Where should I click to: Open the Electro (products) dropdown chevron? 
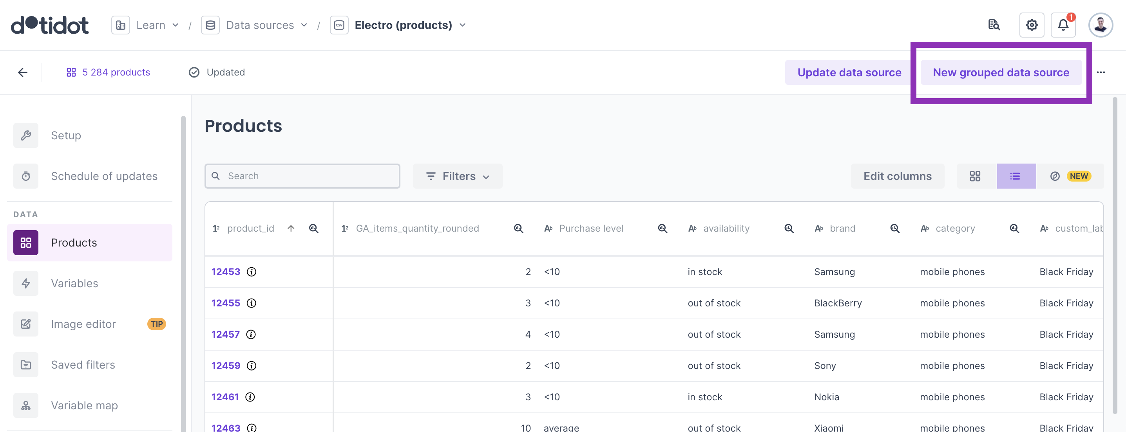[x=462, y=25]
